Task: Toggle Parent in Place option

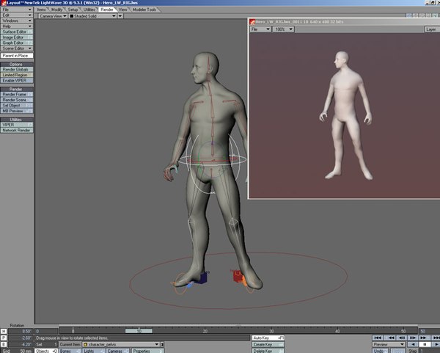Action: (17, 56)
